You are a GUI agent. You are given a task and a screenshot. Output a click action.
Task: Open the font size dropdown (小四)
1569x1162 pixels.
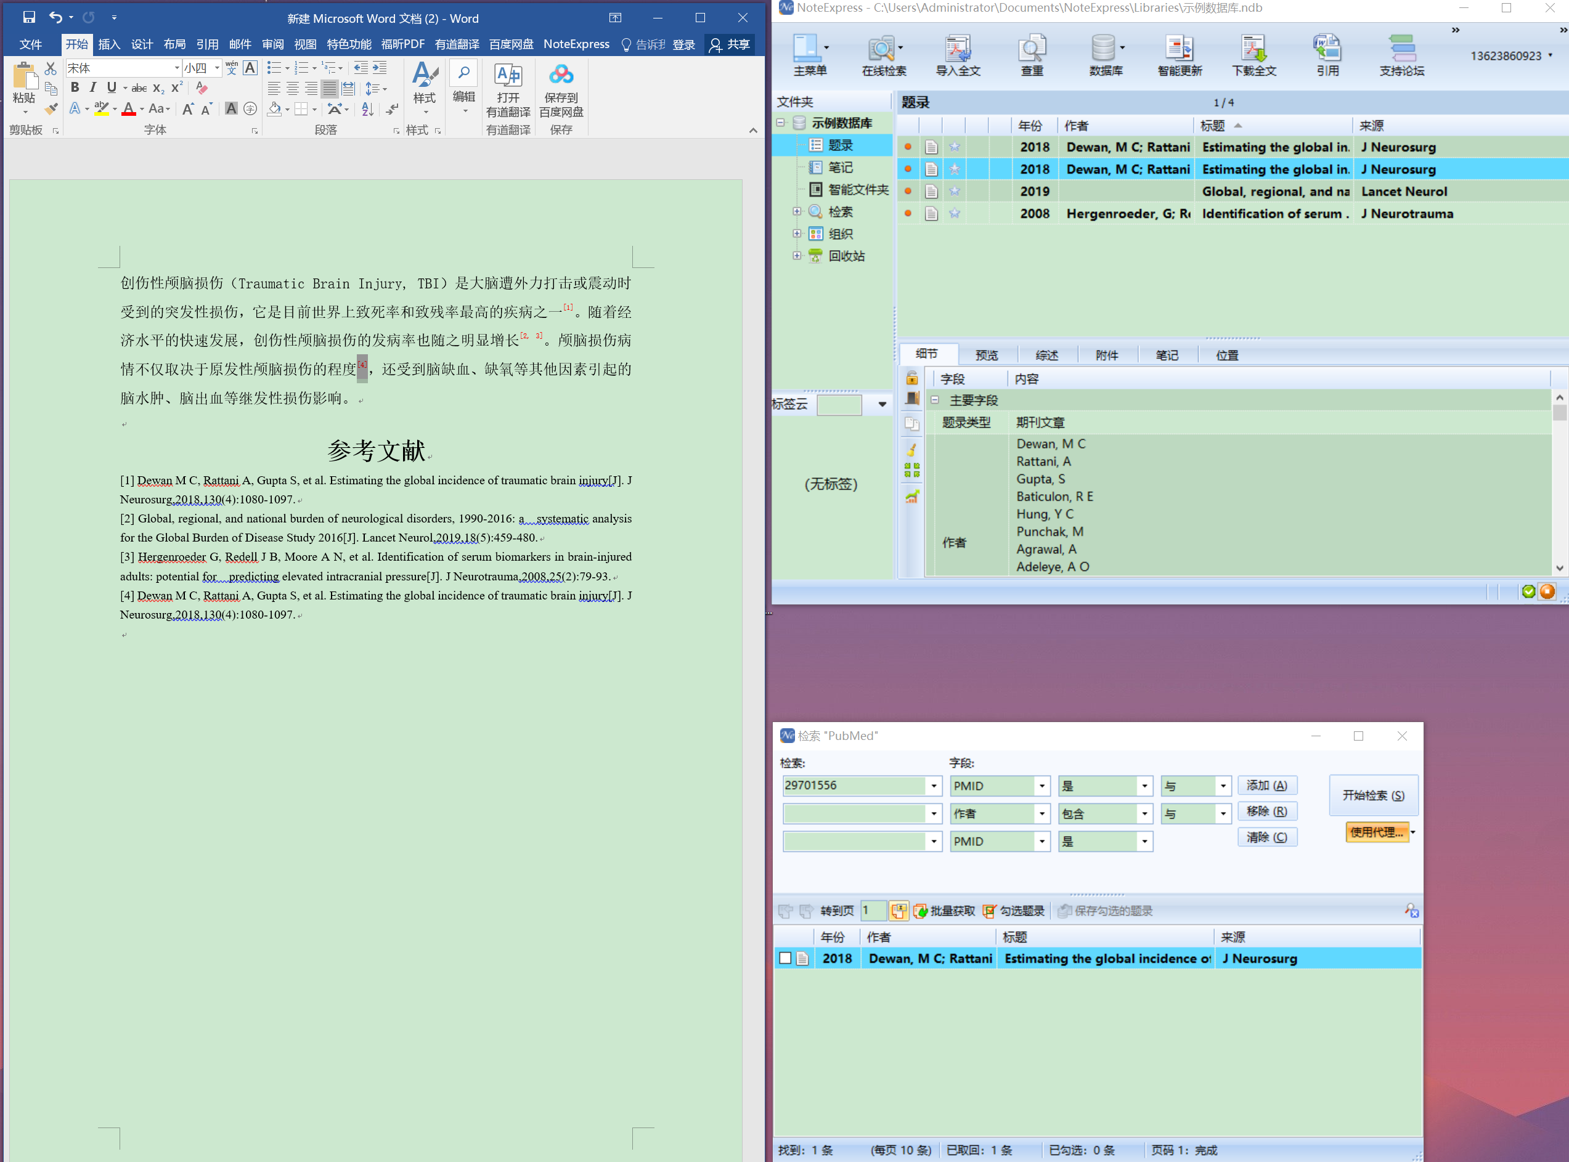point(217,68)
